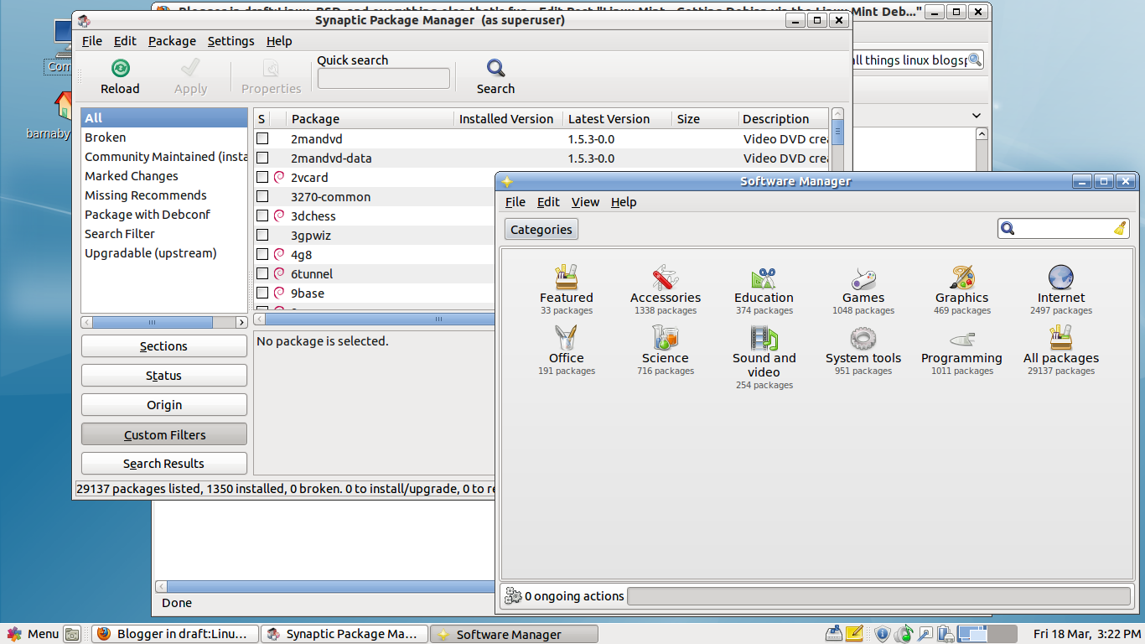Open the All packages category

[x=1061, y=350]
